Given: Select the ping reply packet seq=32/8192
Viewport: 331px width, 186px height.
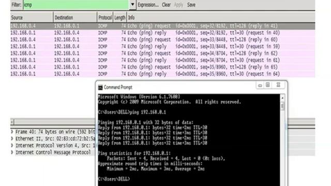Looking at the screenshot, I should point(162,33).
